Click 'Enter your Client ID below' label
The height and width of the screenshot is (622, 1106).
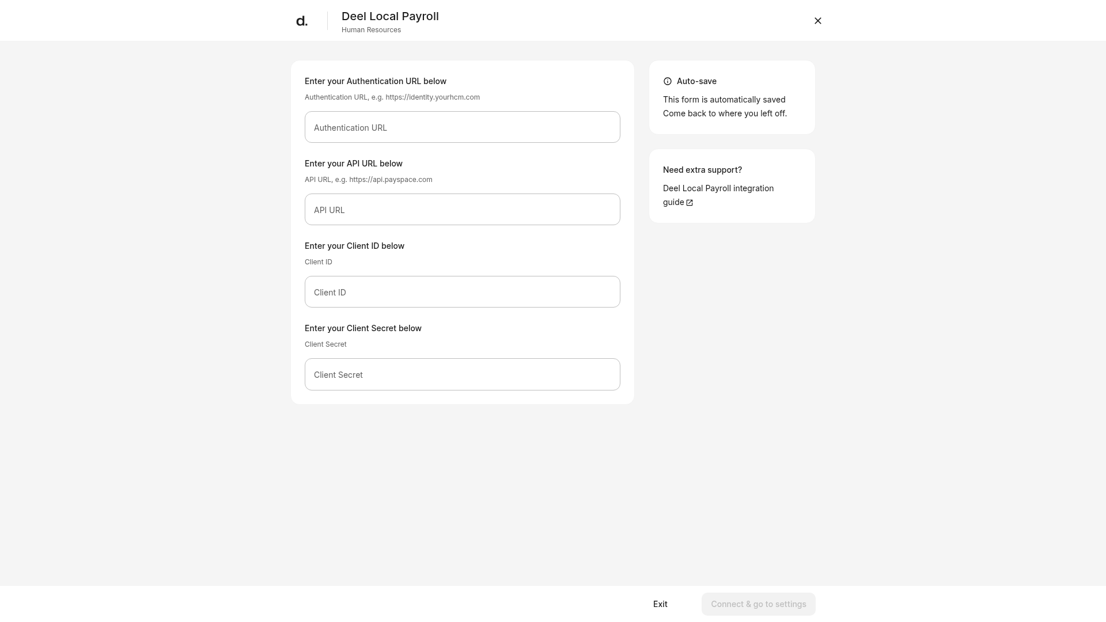point(354,246)
